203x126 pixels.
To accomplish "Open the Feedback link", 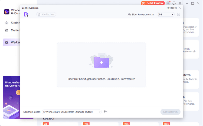I will (172, 8).
